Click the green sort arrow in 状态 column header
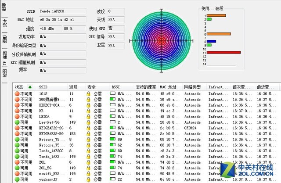This screenshot has height=183, width=281. coord(30,87)
